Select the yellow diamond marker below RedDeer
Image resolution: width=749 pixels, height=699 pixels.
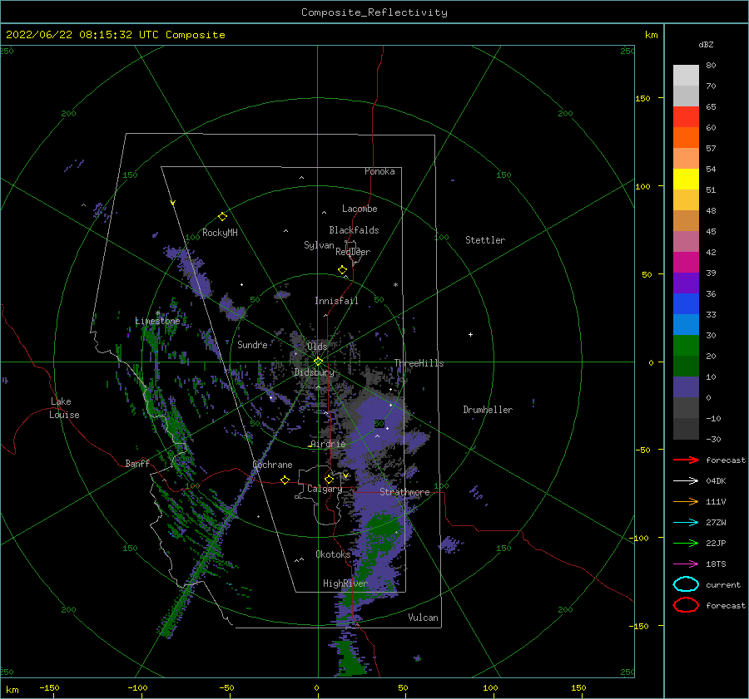pyautogui.click(x=343, y=270)
